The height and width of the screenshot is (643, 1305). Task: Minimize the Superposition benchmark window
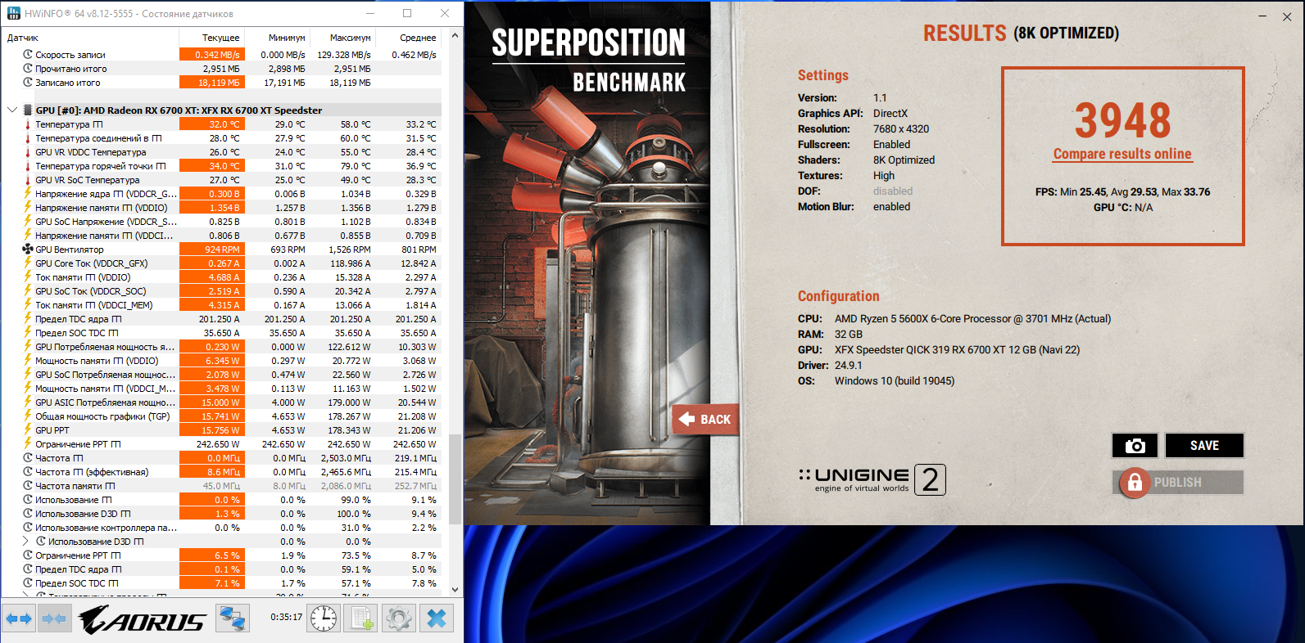(x=1262, y=16)
